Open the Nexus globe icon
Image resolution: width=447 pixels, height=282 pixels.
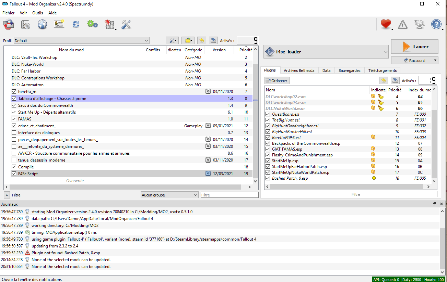pyautogui.click(x=42, y=25)
